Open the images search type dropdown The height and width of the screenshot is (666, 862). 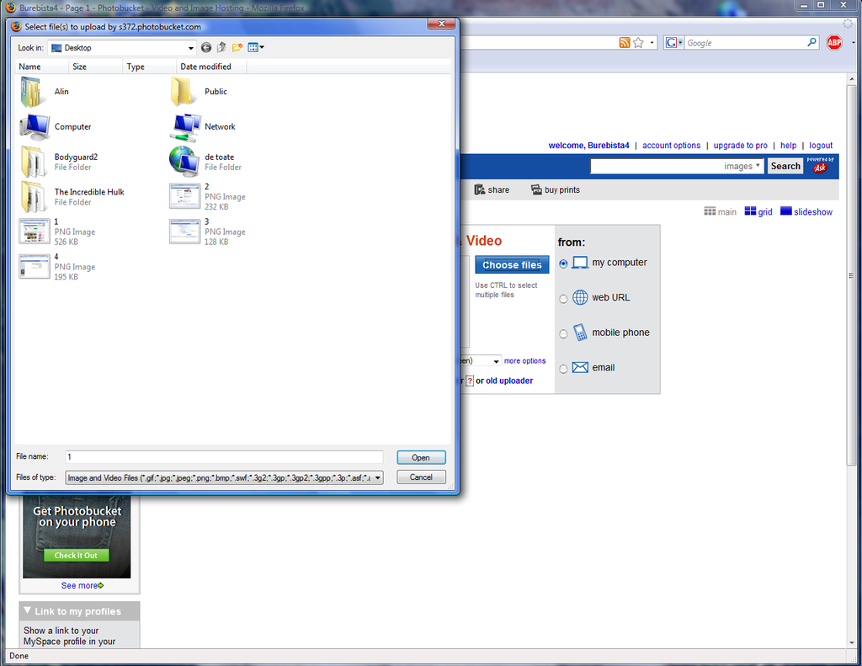tap(742, 166)
